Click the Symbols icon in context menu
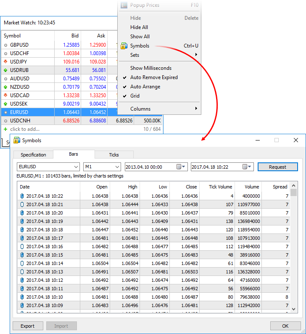306x334 pixels. pos(124,46)
